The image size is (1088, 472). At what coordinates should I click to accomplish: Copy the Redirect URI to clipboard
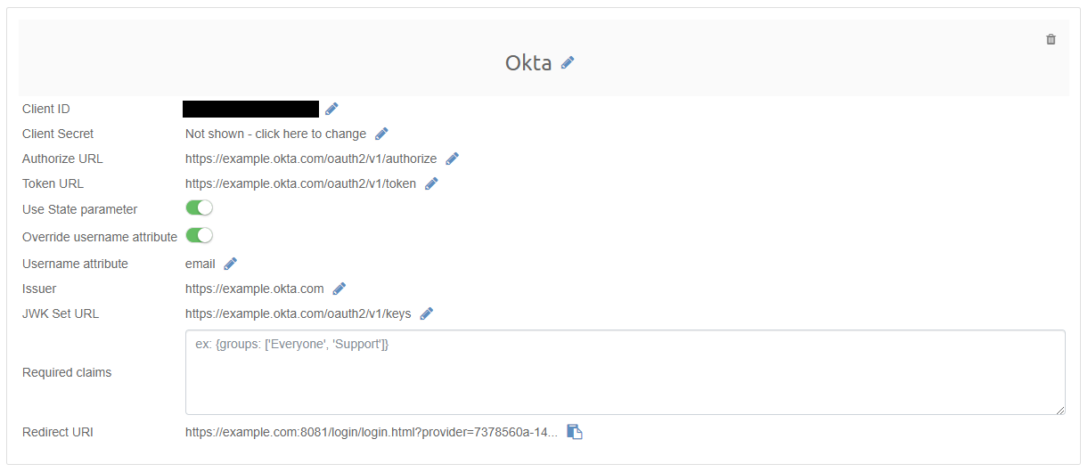(x=575, y=432)
